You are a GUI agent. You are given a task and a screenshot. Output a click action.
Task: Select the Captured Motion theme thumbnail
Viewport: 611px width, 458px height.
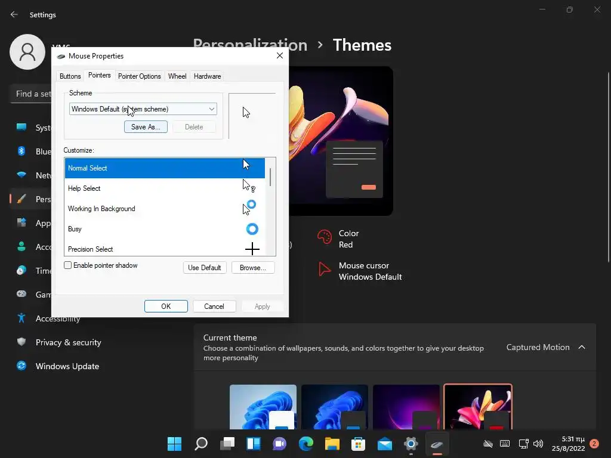coord(478,407)
